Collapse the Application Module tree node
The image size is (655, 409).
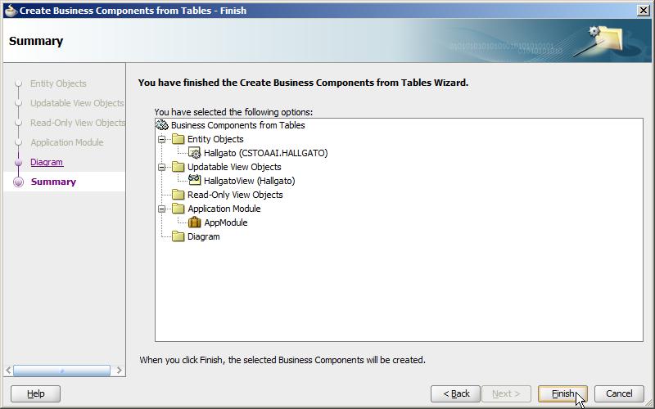point(161,209)
